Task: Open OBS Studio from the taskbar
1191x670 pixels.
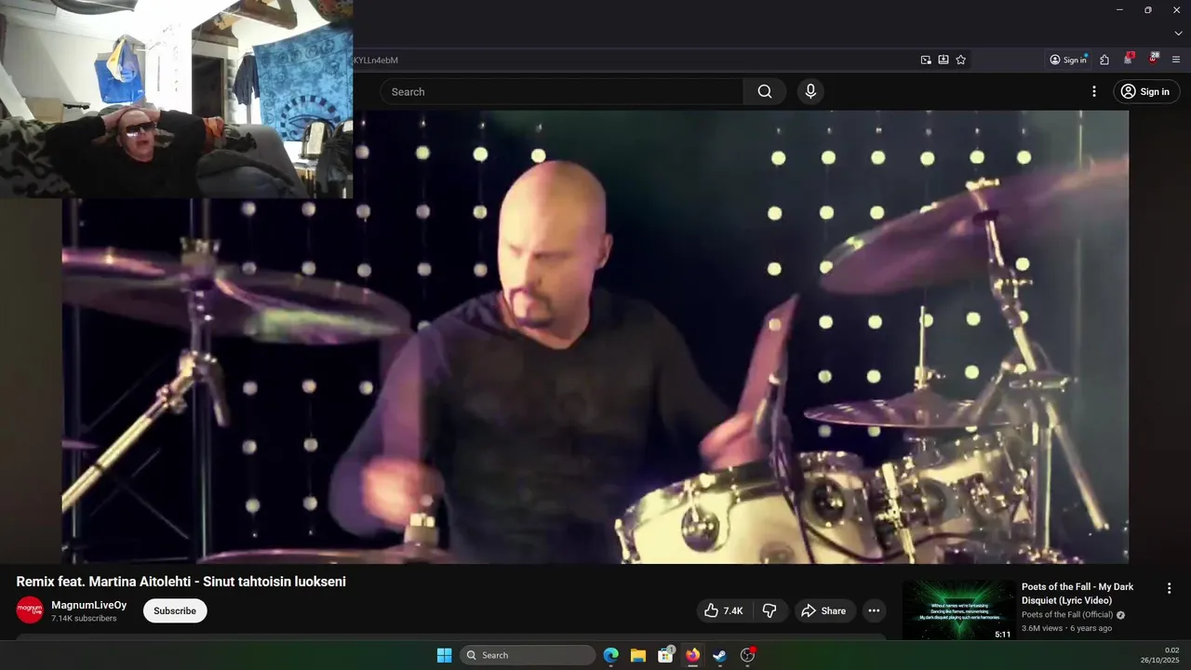Action: point(747,655)
